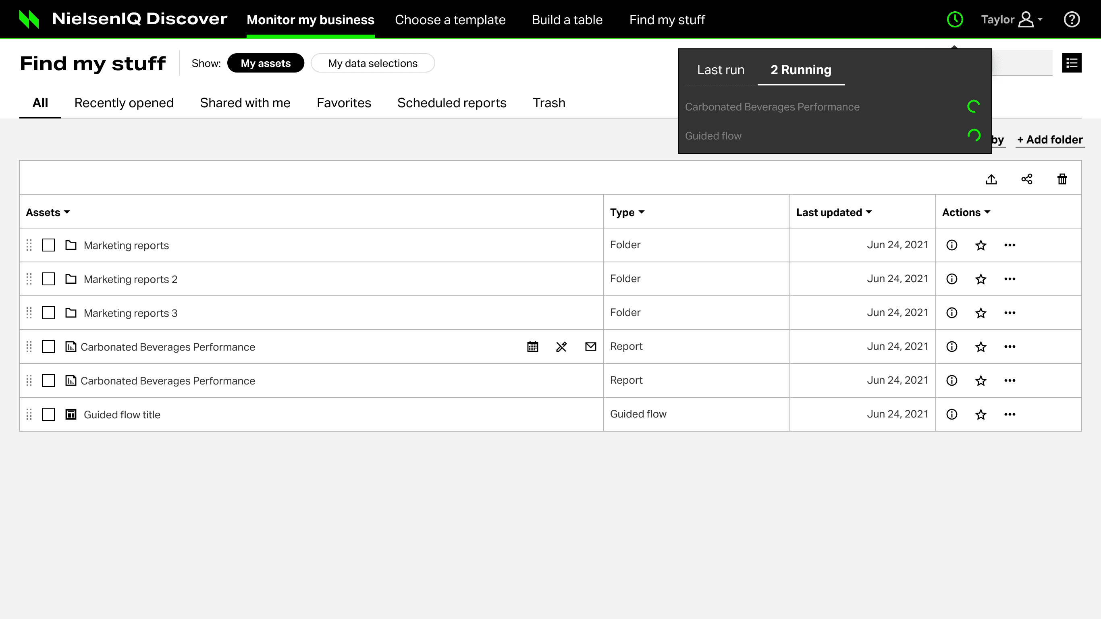Open the help question mark icon
1101x619 pixels.
coord(1071,19)
